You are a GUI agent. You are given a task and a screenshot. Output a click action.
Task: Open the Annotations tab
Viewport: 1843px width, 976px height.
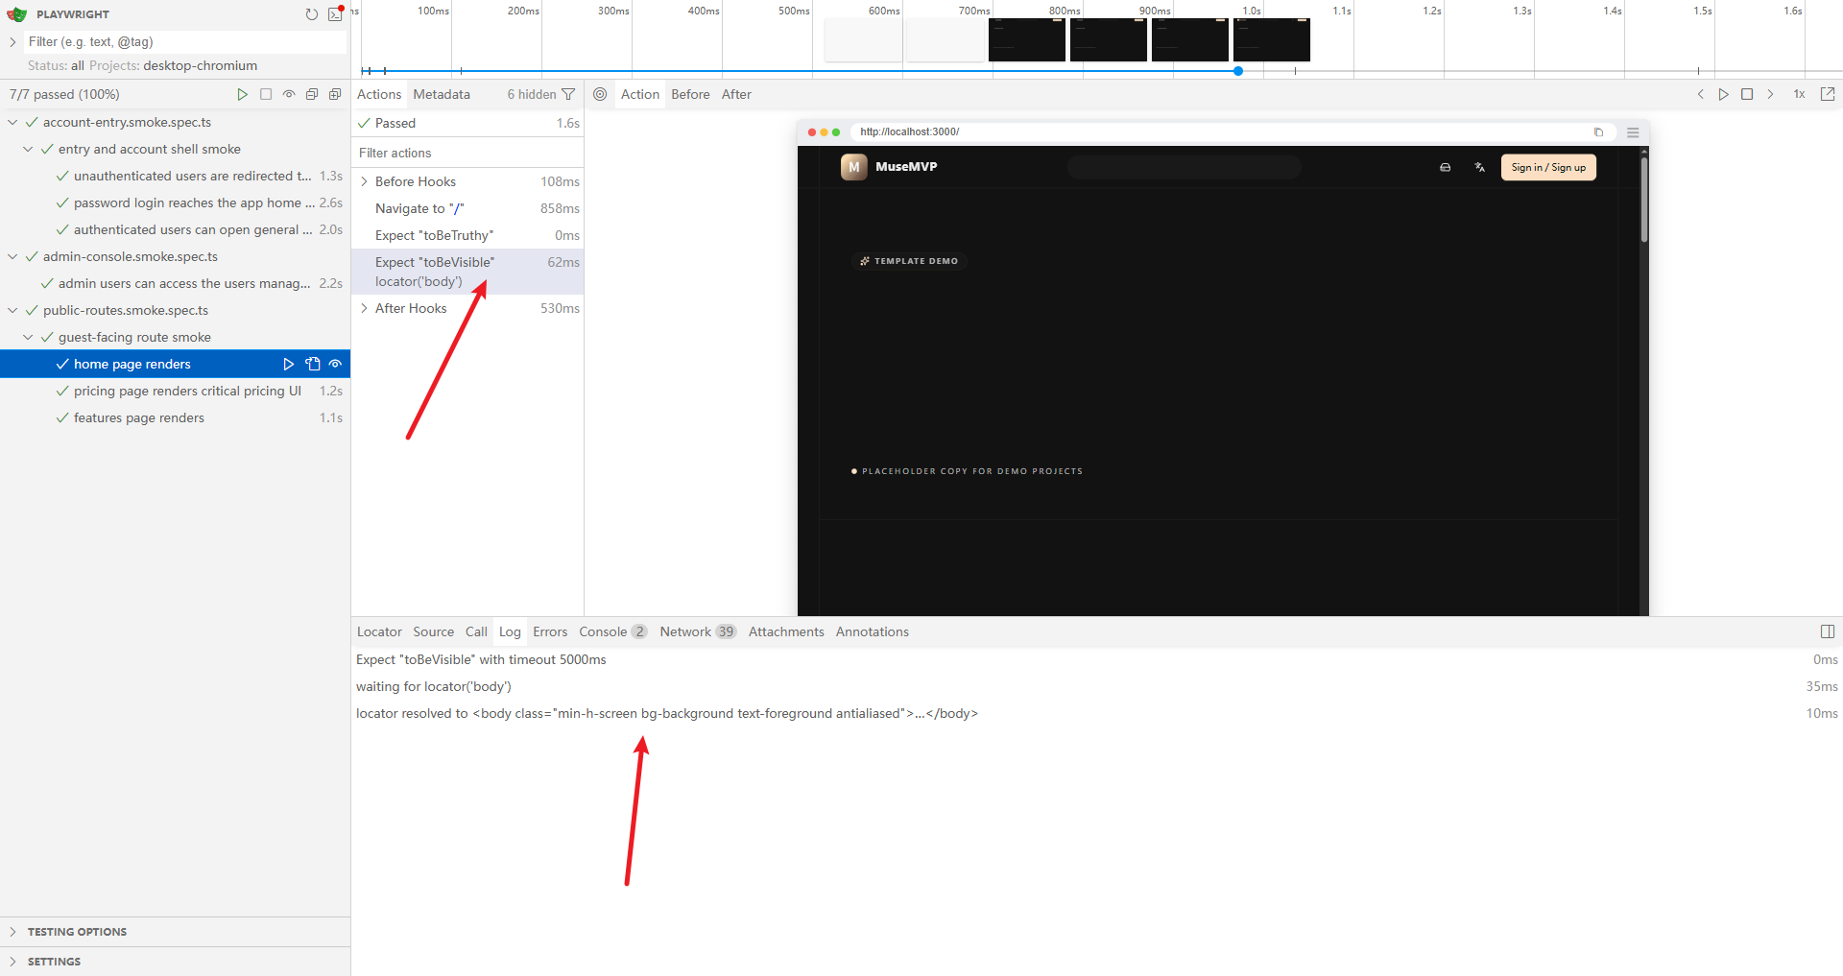click(x=873, y=631)
